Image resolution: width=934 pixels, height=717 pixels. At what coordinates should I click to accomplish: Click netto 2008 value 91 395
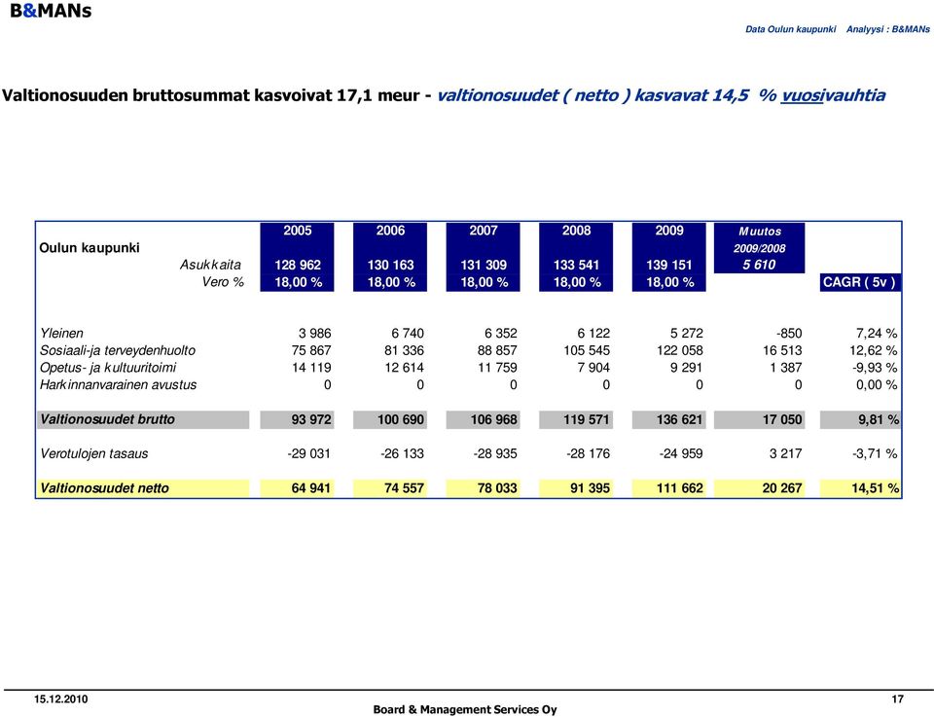(x=590, y=488)
